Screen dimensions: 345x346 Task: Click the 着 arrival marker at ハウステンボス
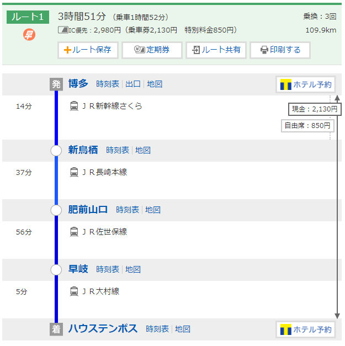pos(56,329)
